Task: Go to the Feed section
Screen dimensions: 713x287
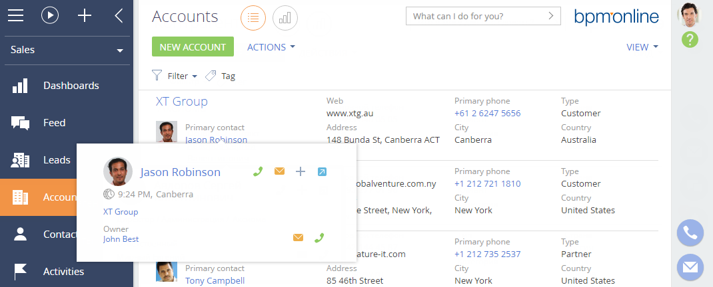Action: coord(54,123)
